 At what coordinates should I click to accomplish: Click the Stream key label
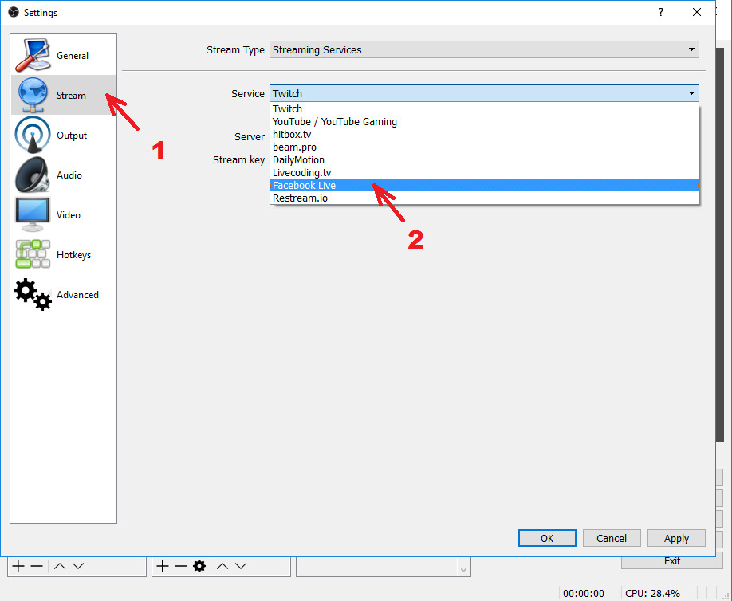pos(238,159)
